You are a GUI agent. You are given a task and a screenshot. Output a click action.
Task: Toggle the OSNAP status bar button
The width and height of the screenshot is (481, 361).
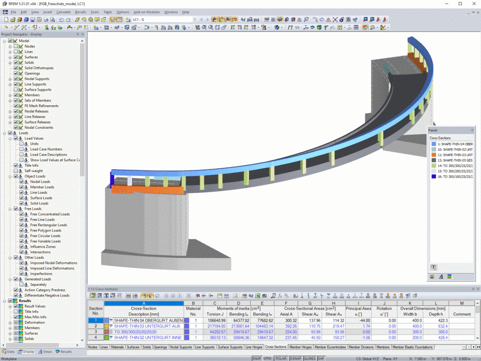click(295, 359)
